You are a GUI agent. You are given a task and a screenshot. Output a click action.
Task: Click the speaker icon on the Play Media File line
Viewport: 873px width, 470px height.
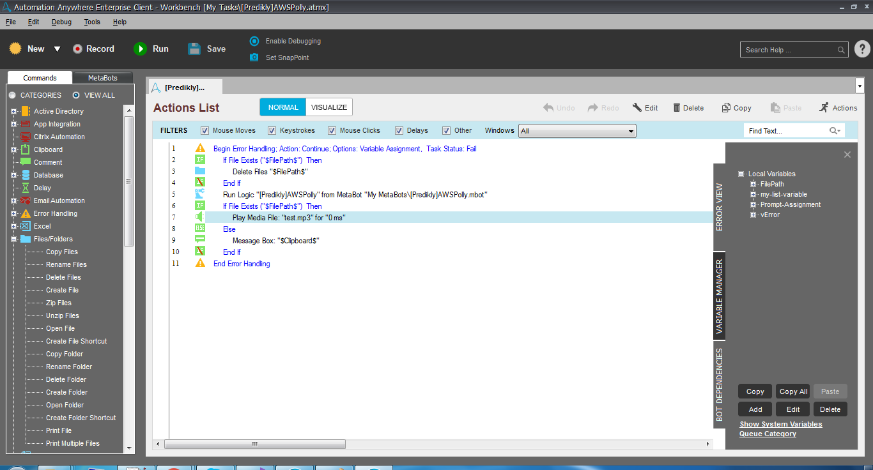tap(200, 217)
